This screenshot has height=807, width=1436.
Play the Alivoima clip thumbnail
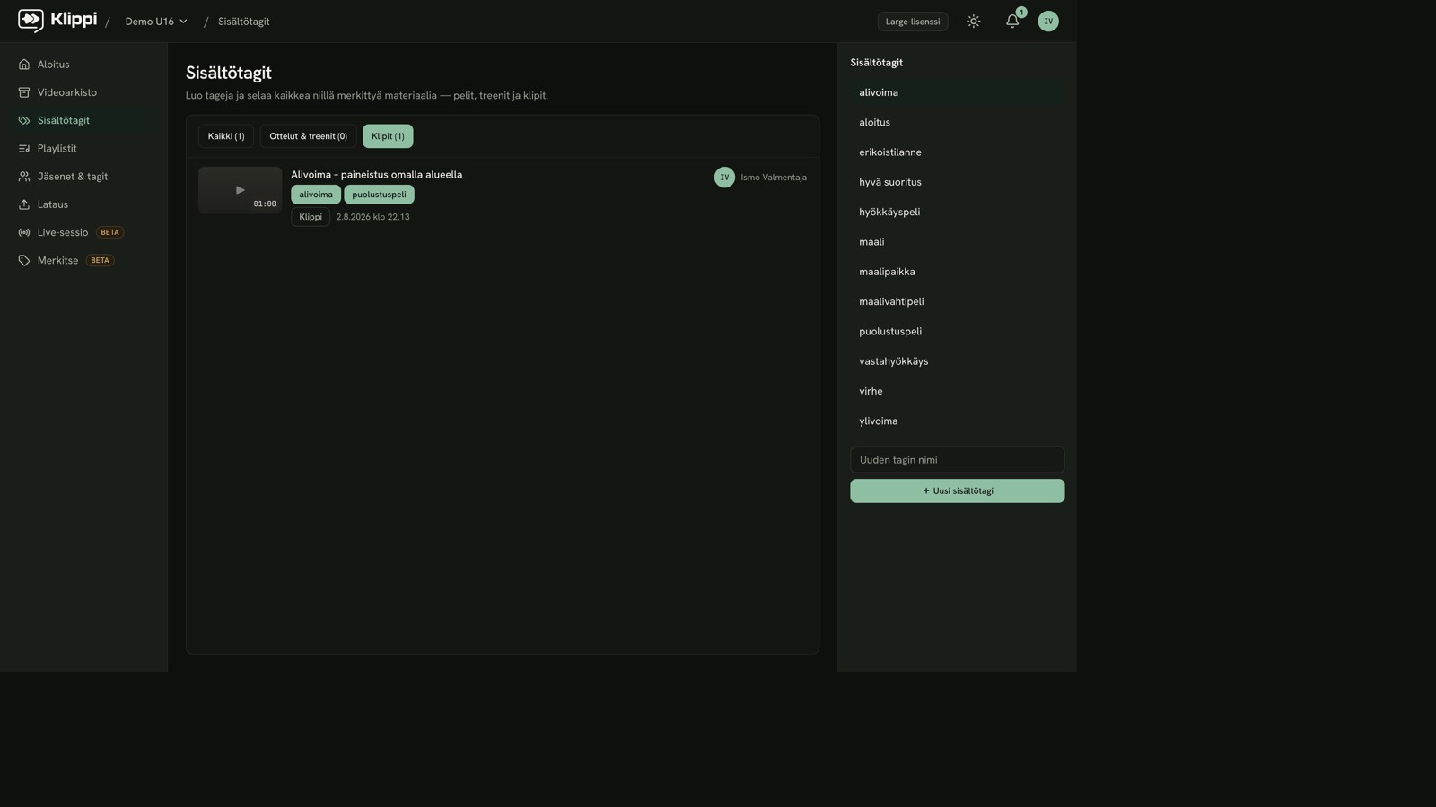pos(240,190)
